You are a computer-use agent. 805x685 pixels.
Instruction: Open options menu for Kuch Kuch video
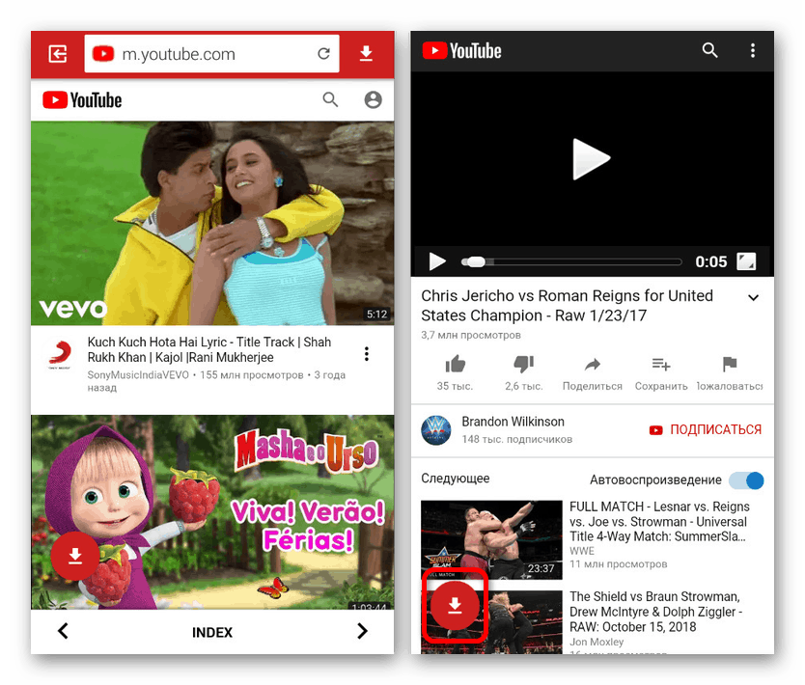(x=367, y=353)
